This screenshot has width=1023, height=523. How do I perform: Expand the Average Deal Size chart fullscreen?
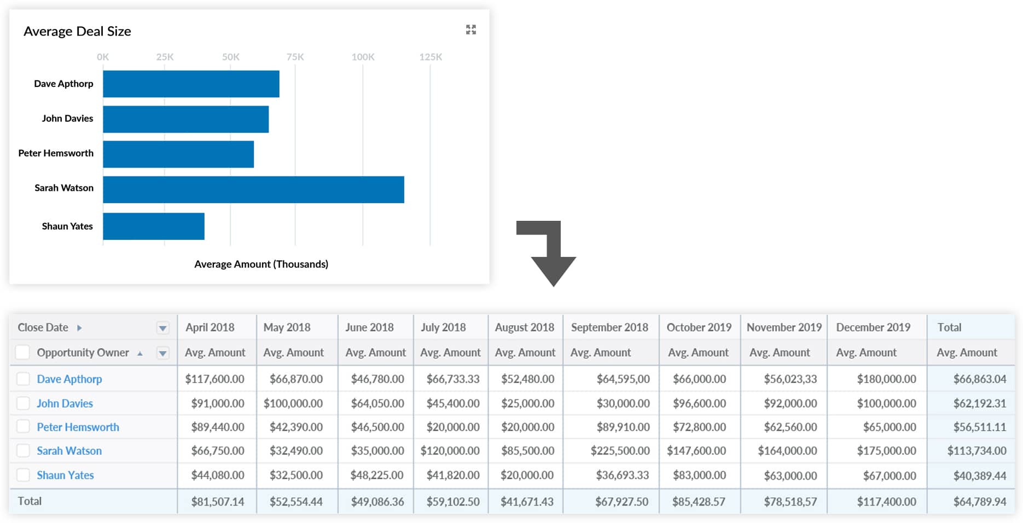[470, 30]
